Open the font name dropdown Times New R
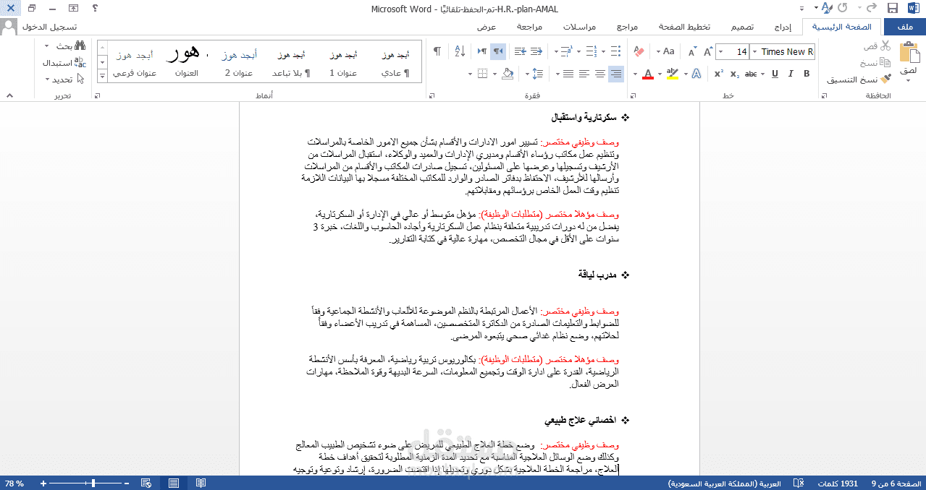 (754, 52)
